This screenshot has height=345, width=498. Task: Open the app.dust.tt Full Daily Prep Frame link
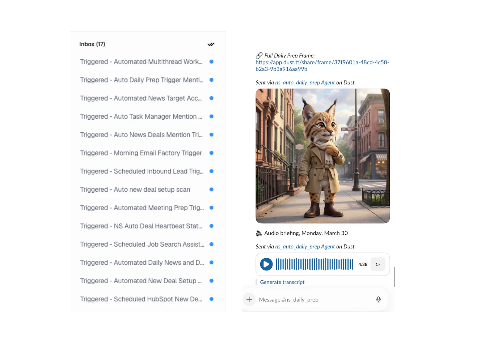click(x=322, y=65)
